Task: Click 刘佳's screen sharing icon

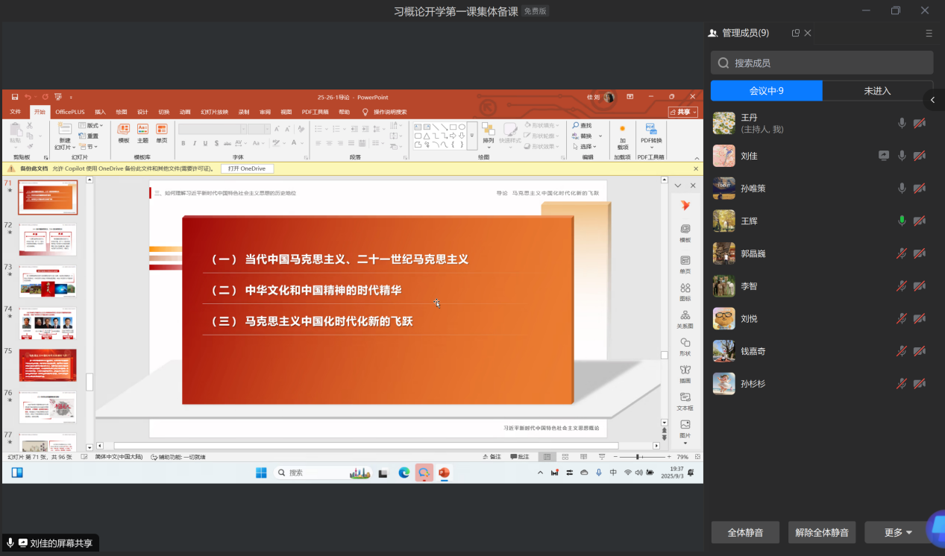Action: click(884, 156)
